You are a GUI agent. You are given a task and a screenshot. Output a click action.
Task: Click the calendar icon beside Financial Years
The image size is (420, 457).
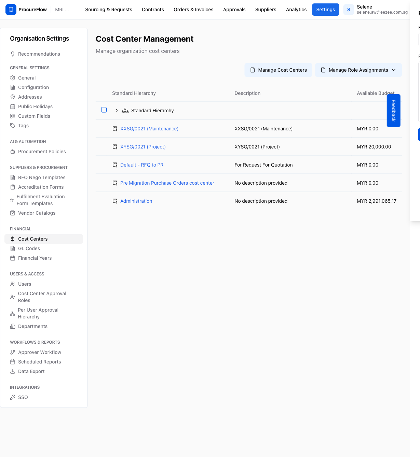click(x=13, y=258)
